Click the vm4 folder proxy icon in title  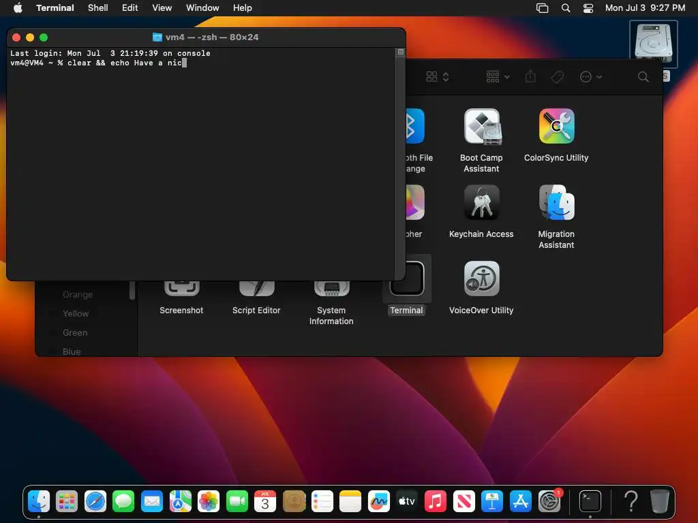(157, 37)
